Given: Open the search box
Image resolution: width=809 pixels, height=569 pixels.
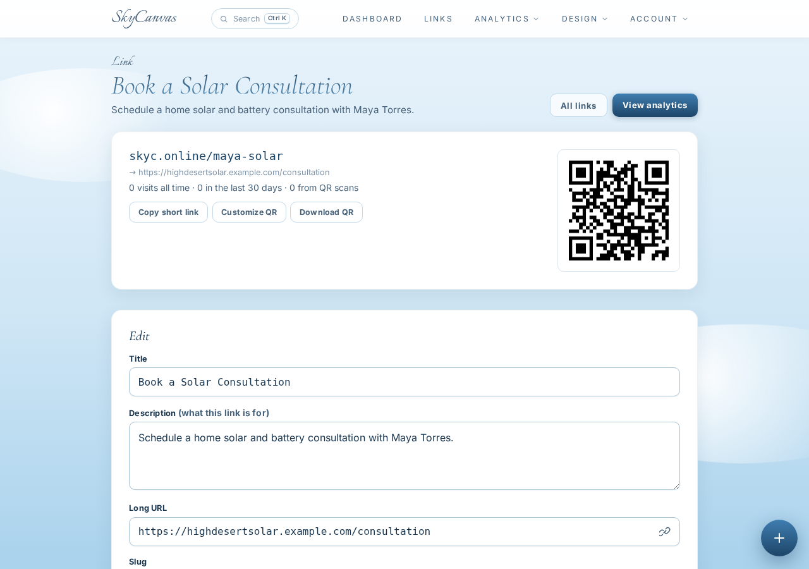Looking at the screenshot, I should click(x=255, y=19).
